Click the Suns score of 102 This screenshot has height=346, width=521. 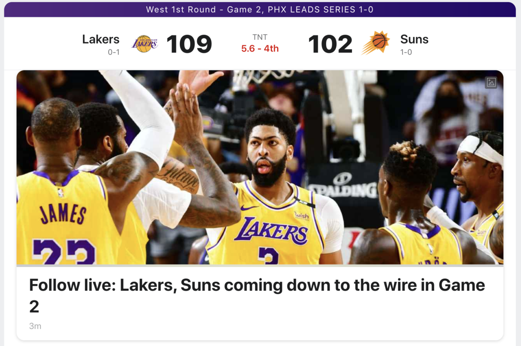330,44
